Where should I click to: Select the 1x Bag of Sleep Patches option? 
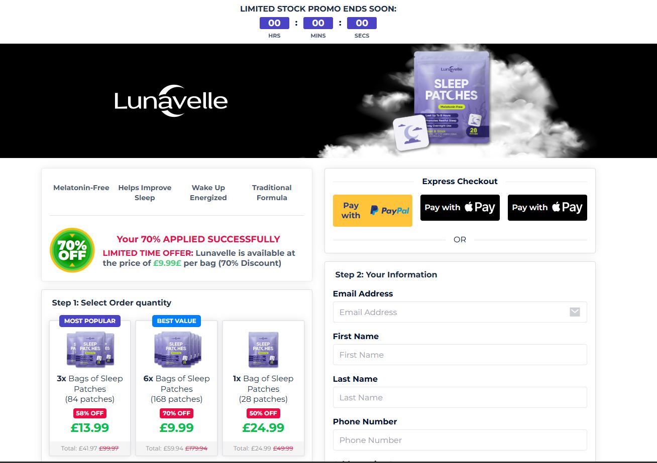point(263,388)
